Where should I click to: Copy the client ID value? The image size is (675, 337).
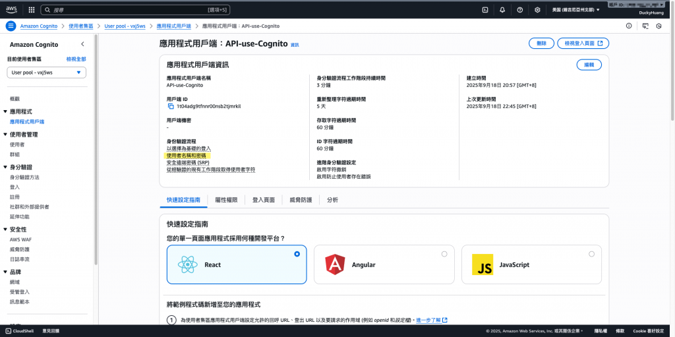[x=171, y=106]
